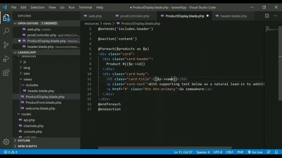Click the unsaved dot on ProductDisplay tab

click(x=208, y=16)
